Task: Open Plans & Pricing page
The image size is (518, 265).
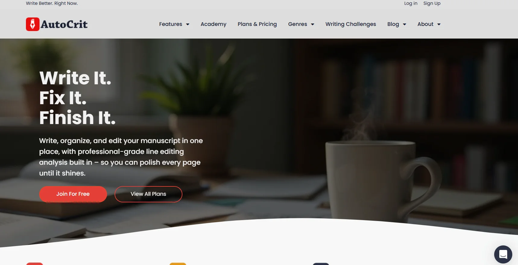Action: 257,24
